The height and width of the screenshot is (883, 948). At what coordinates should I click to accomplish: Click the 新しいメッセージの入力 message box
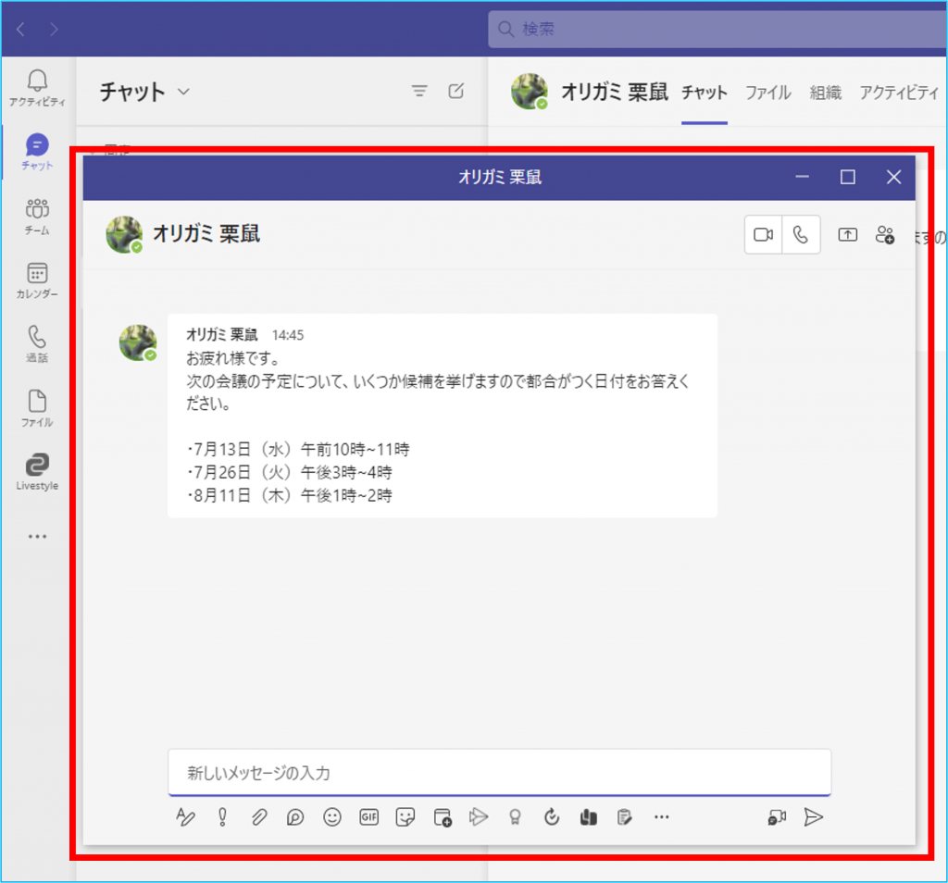tap(499, 772)
